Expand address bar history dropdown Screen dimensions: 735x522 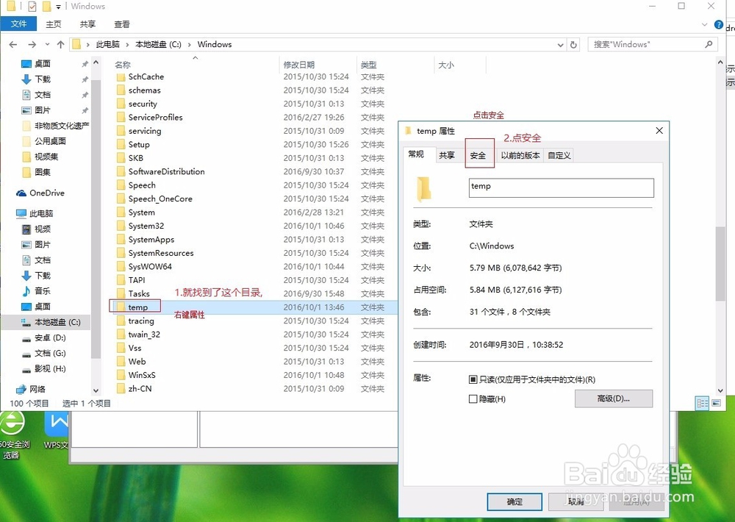point(560,45)
